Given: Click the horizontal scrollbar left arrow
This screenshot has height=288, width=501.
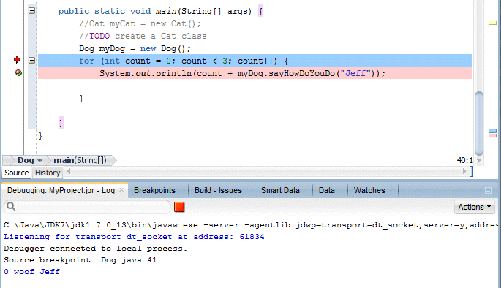Looking at the screenshot, I should tap(68, 172).
